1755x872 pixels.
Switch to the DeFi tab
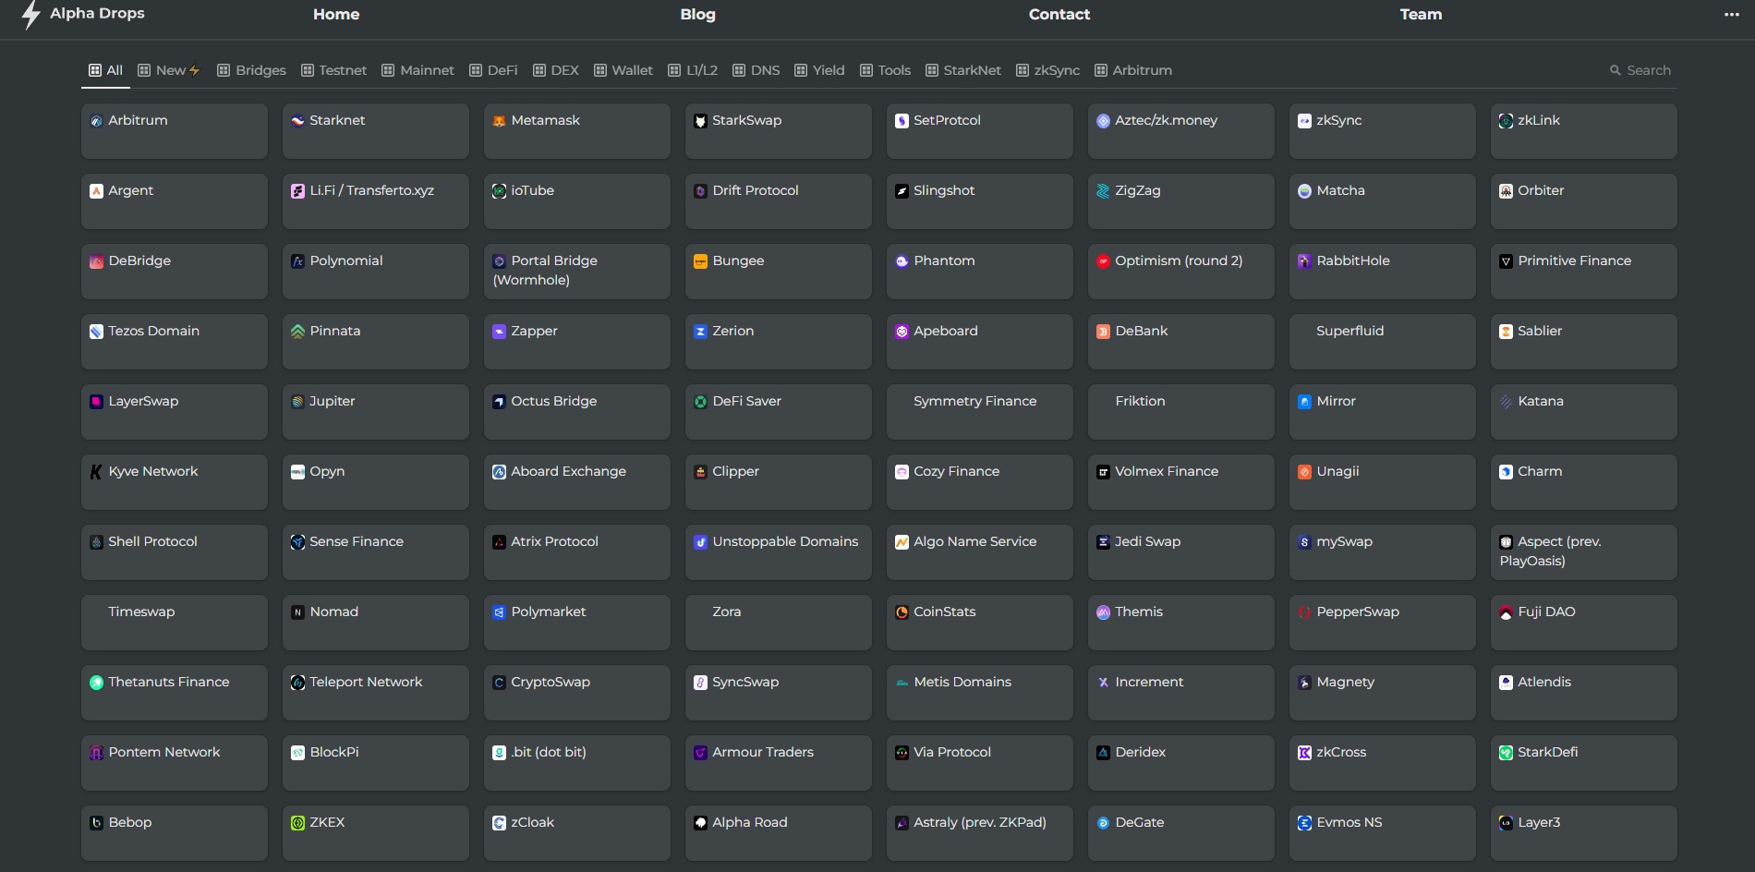point(493,70)
